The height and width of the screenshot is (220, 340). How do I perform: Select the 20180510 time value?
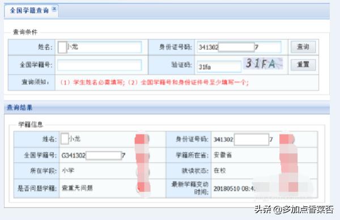point(235,189)
